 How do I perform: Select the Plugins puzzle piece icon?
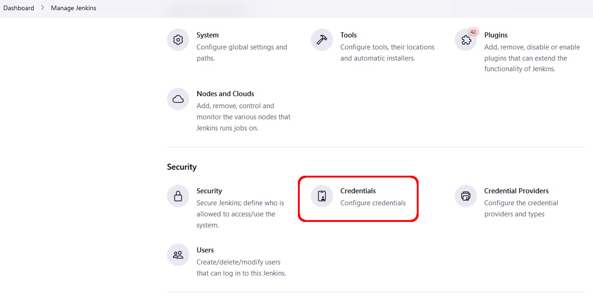coord(466,40)
